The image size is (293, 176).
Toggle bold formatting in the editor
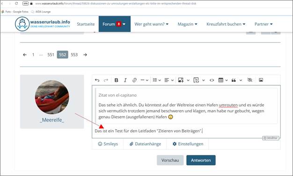116,80
